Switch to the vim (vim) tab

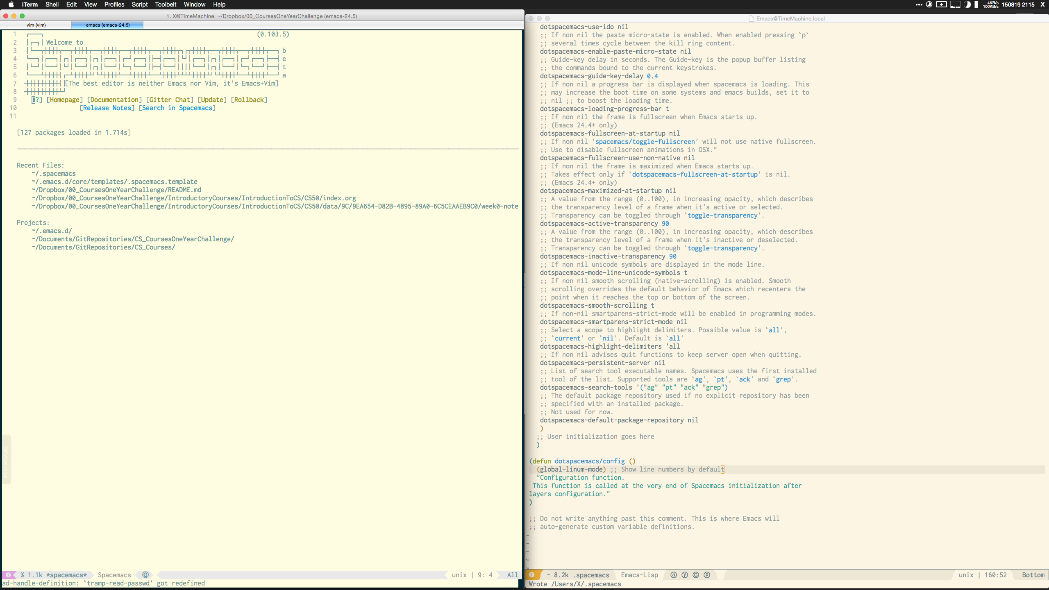[36, 25]
